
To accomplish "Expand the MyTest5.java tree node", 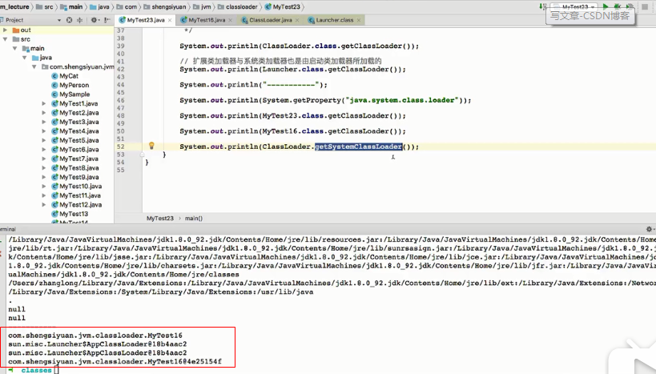I will [43, 140].
